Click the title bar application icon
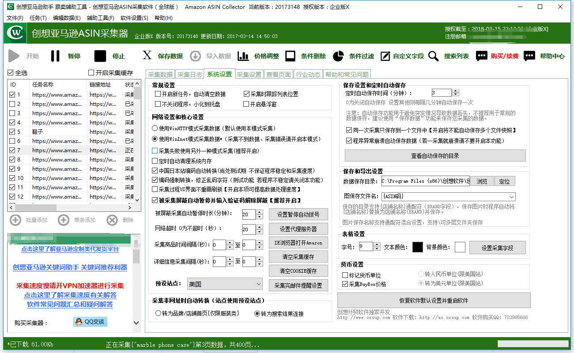Image resolution: width=574 pixels, height=353 pixels. tap(11, 7)
